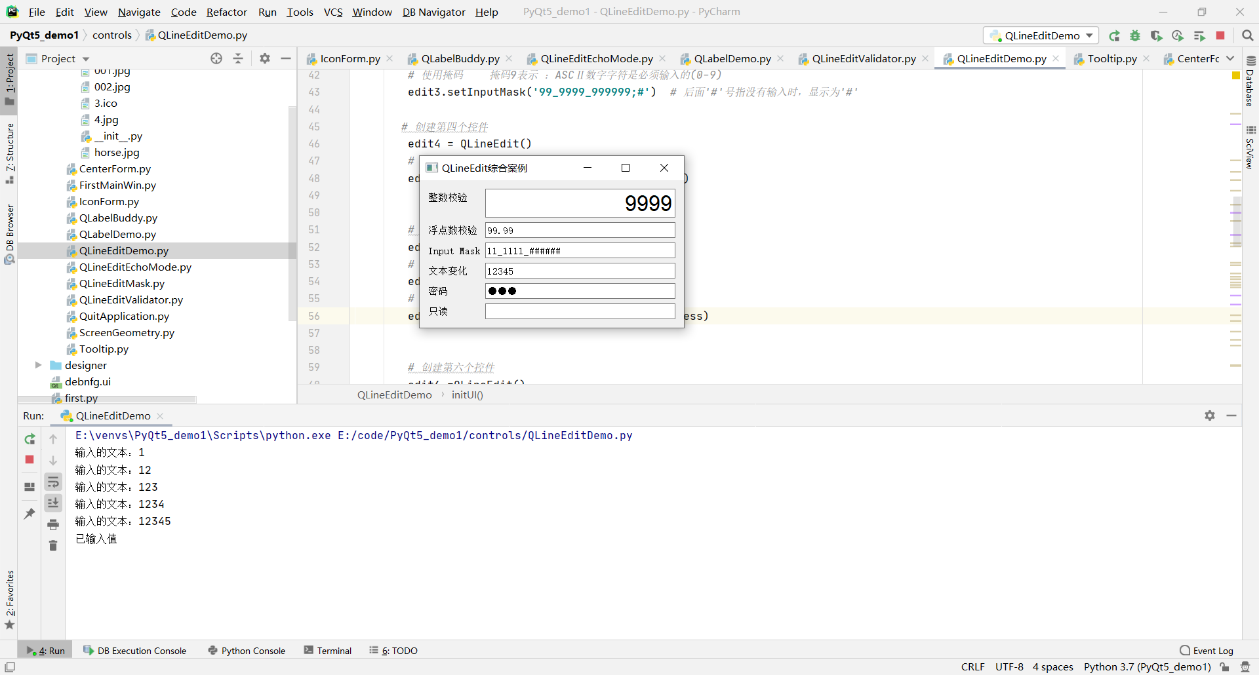Click Run with Coverage icon
Screen dimensions: 1259x675
point(1156,35)
